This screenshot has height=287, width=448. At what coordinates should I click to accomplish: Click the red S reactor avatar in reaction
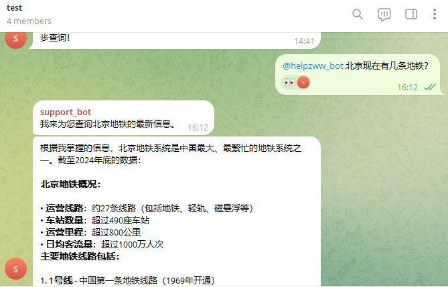[x=303, y=82]
